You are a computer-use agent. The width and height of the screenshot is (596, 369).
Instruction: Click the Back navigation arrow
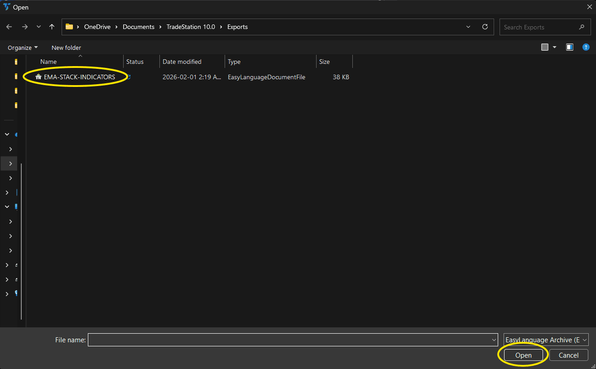pyautogui.click(x=9, y=27)
